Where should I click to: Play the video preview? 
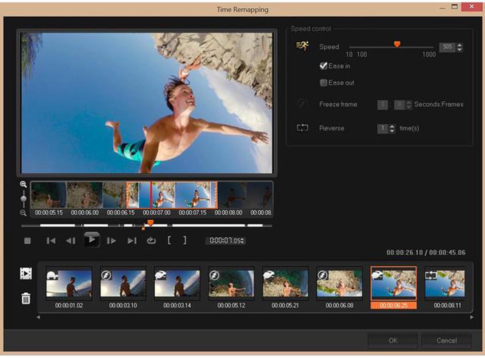pyautogui.click(x=92, y=240)
